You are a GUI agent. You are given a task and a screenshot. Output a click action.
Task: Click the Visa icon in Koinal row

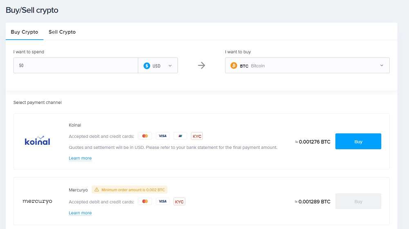coord(163,136)
